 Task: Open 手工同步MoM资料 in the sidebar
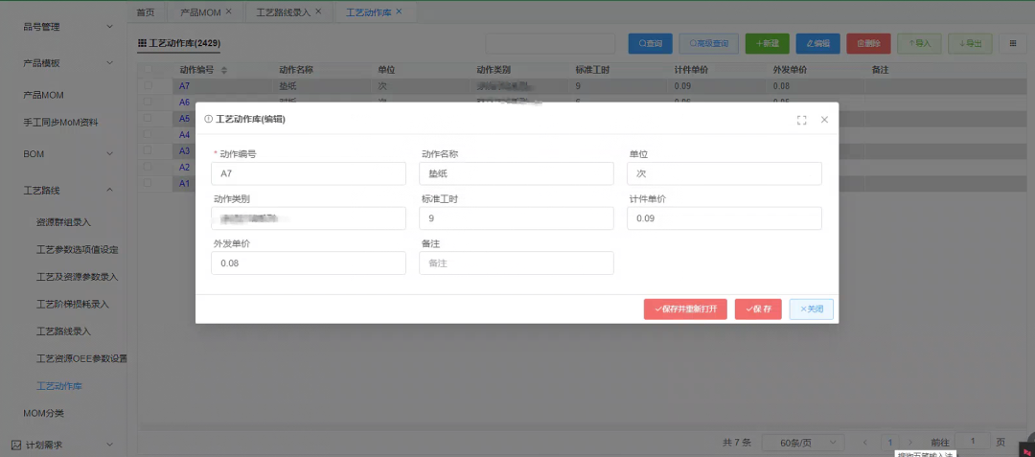(x=60, y=122)
